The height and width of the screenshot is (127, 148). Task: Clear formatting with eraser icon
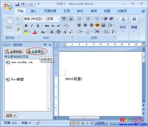[x=66, y=26]
